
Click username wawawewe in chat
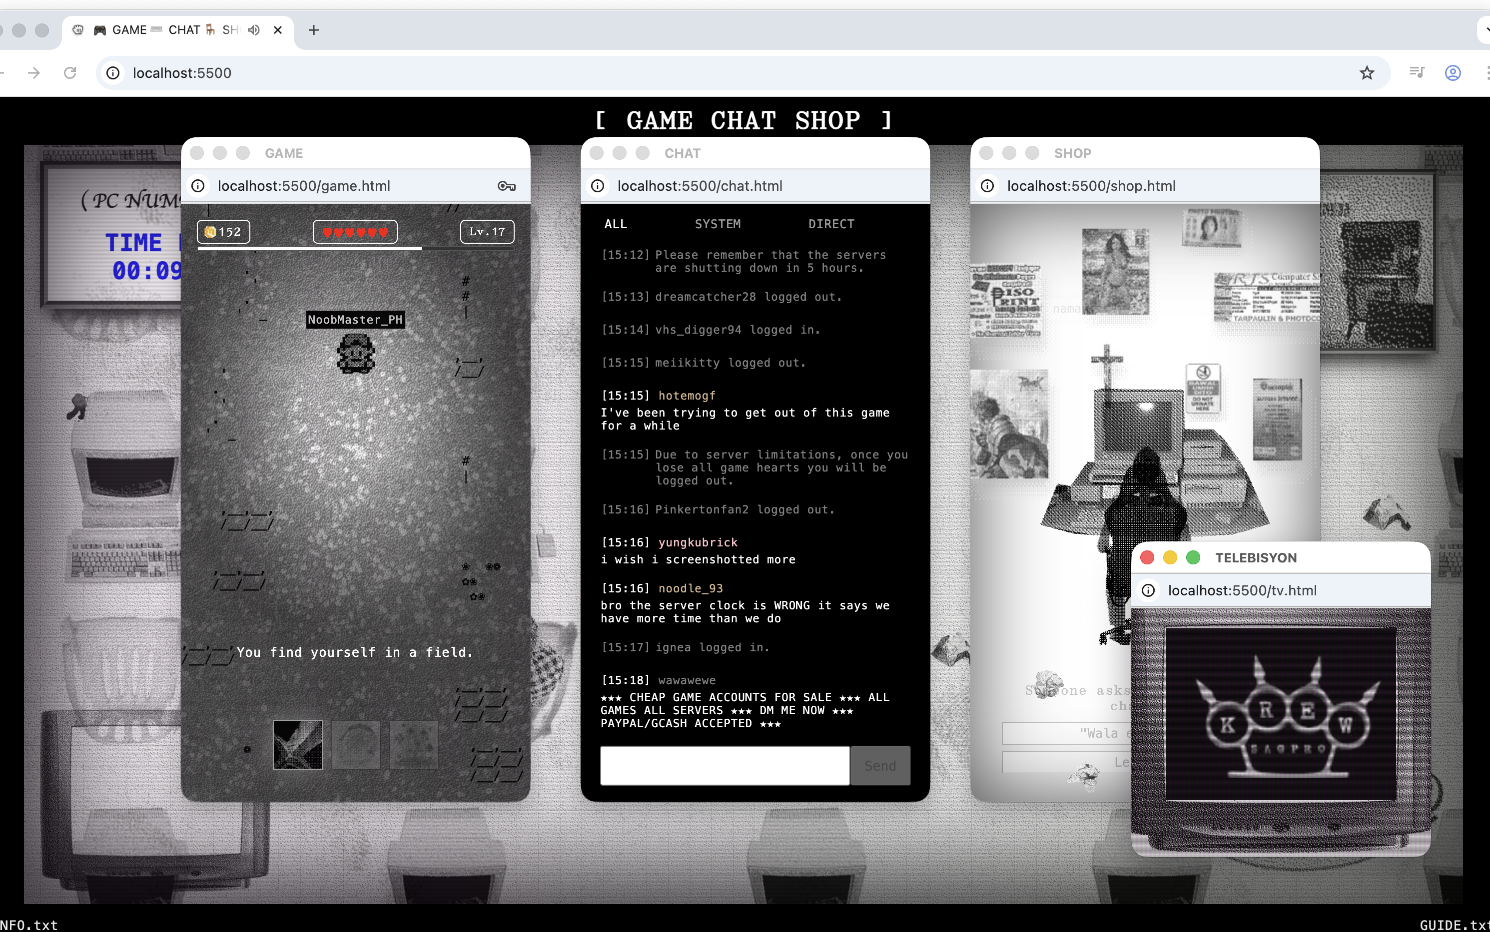[687, 680]
